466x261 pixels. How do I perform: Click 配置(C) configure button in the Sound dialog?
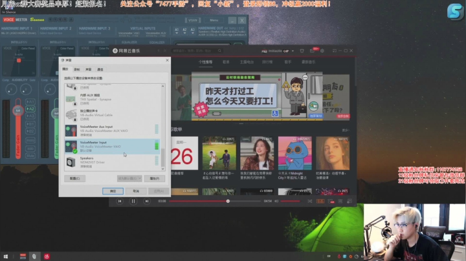75,178
